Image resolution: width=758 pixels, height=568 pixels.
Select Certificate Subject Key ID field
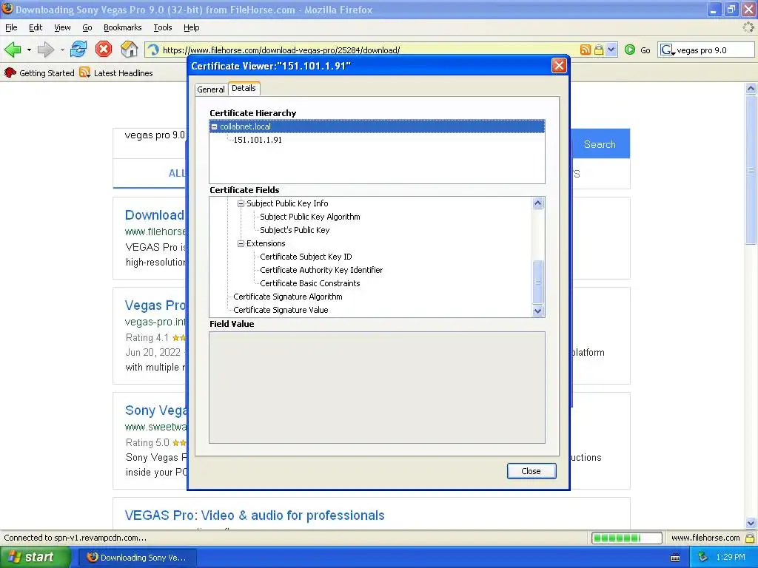(306, 257)
